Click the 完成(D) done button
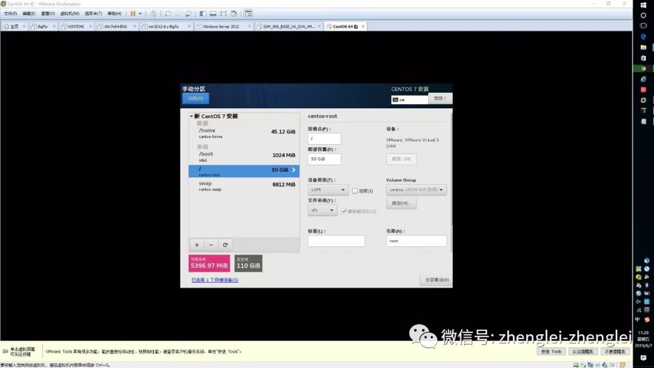654x368 pixels. 196,99
